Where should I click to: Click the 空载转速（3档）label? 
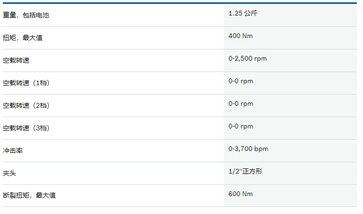pyautogui.click(x=26, y=128)
